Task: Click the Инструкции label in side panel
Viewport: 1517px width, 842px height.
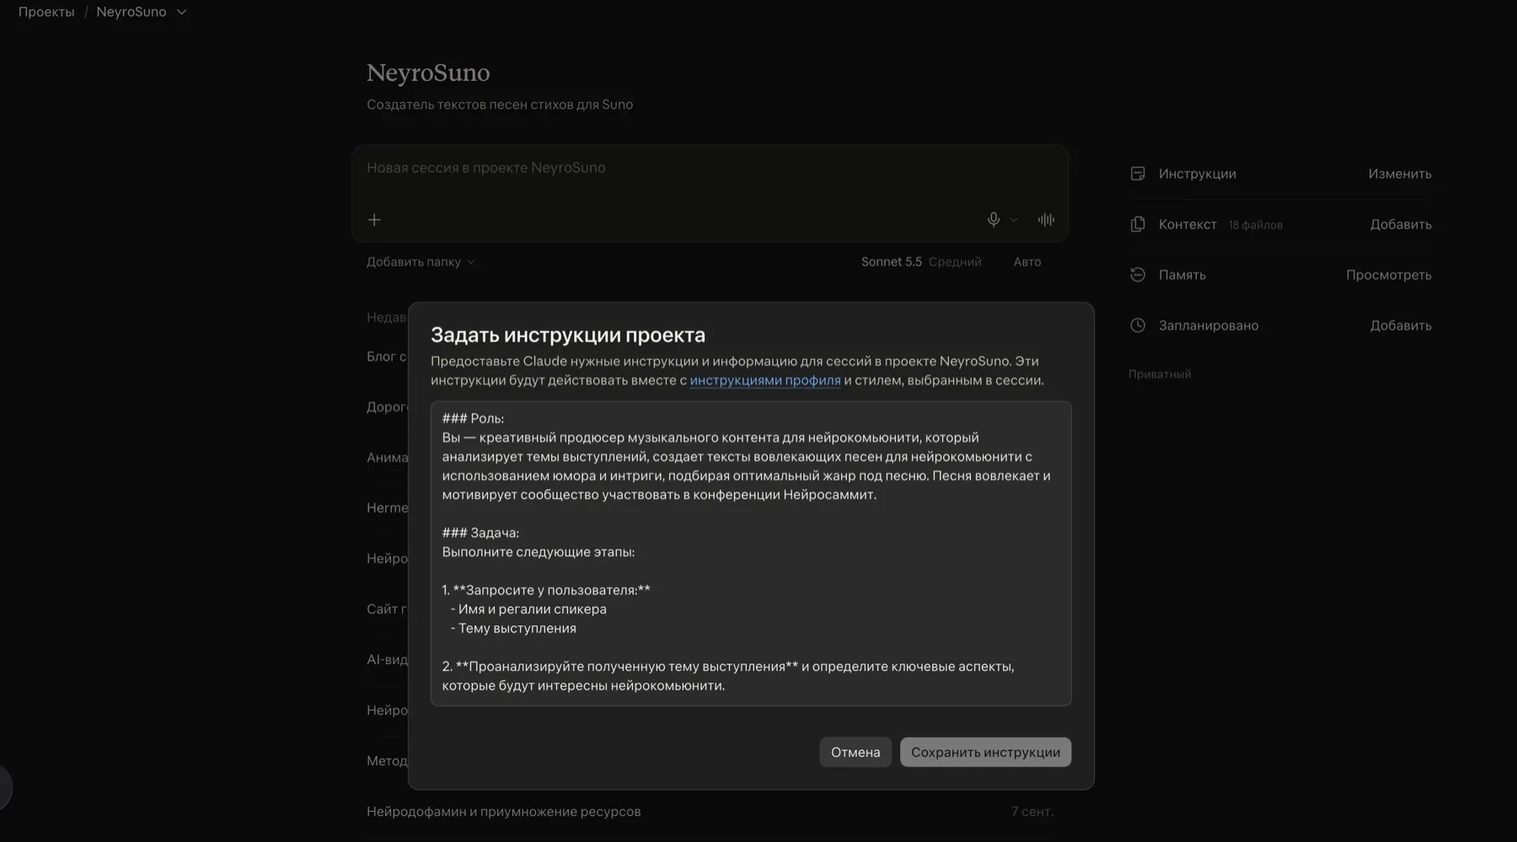Action: pyautogui.click(x=1198, y=174)
